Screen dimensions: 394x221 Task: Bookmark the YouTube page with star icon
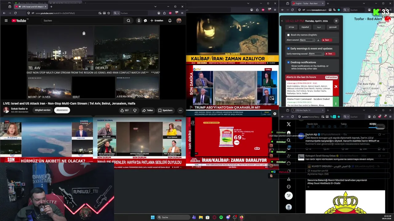click(109, 13)
